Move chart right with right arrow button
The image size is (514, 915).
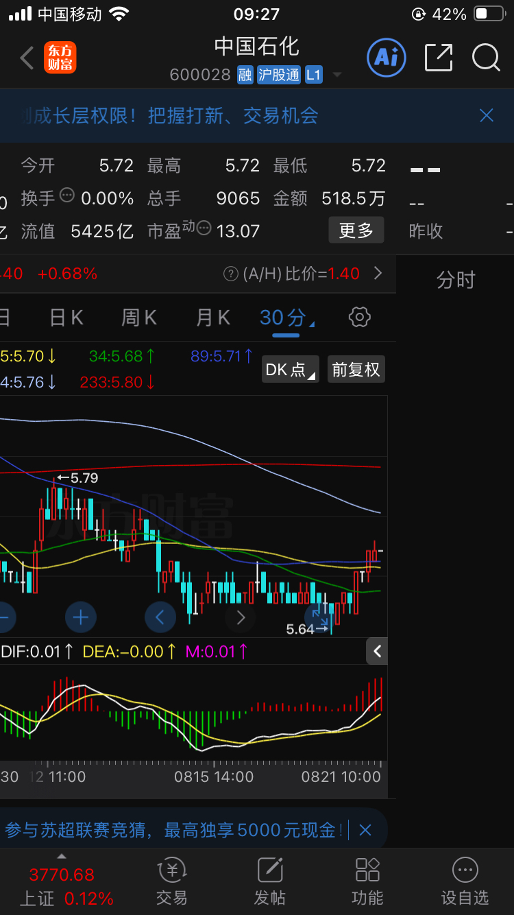(240, 617)
